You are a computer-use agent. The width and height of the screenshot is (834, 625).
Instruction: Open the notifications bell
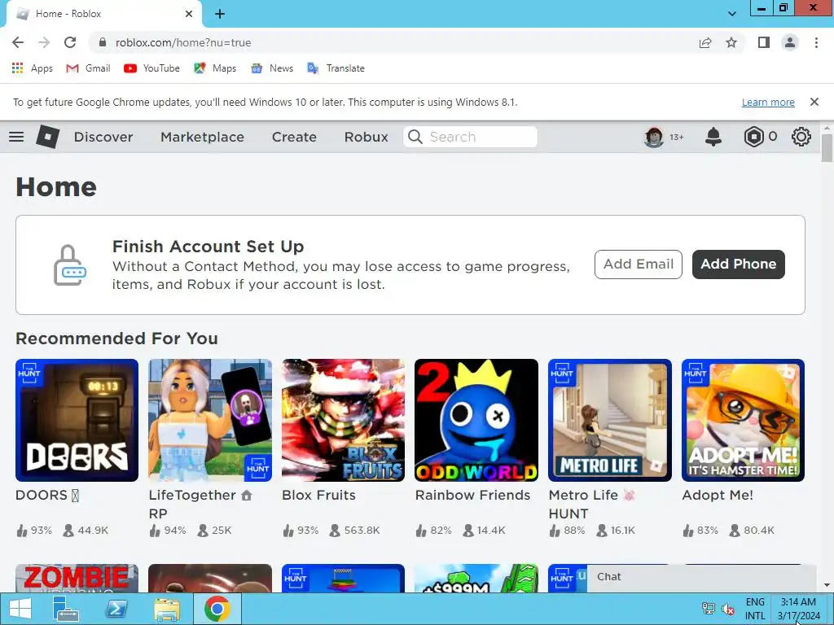[713, 137]
